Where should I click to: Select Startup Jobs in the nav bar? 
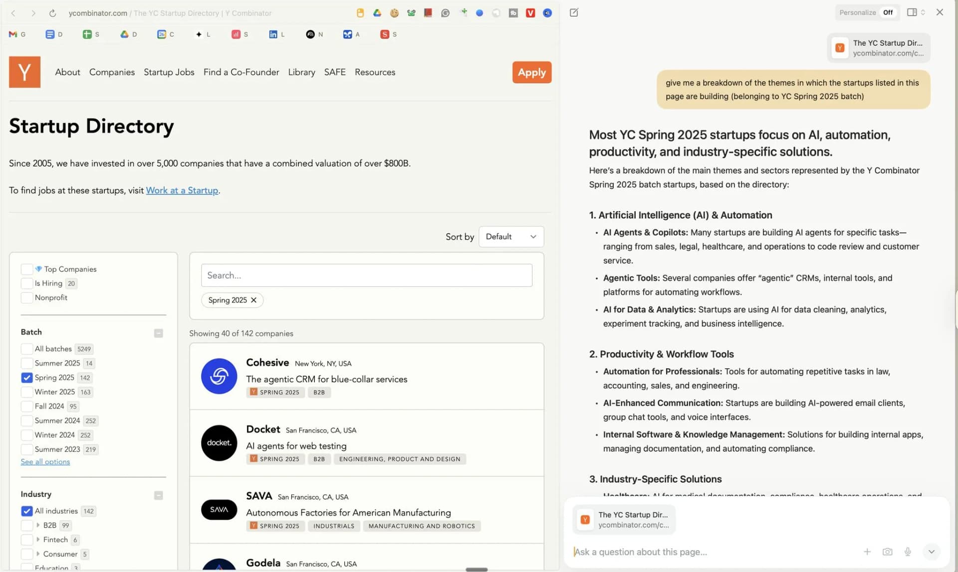point(169,72)
